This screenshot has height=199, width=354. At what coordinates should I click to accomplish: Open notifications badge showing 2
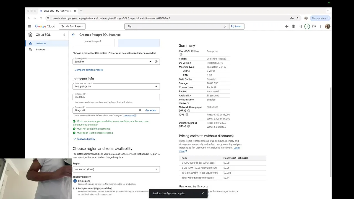(307, 27)
